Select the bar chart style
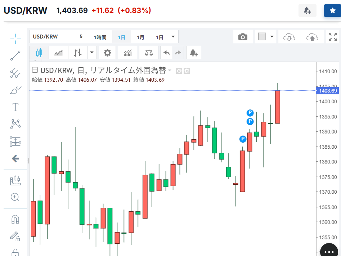341x256 pixels. [x=78, y=53]
